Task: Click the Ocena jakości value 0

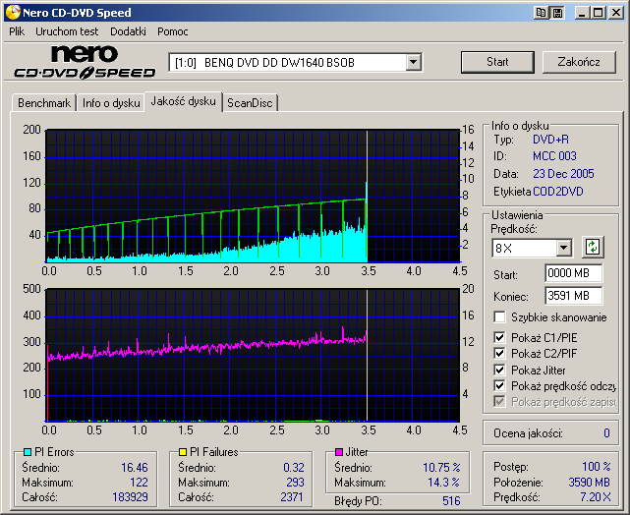Action: pyautogui.click(x=606, y=433)
